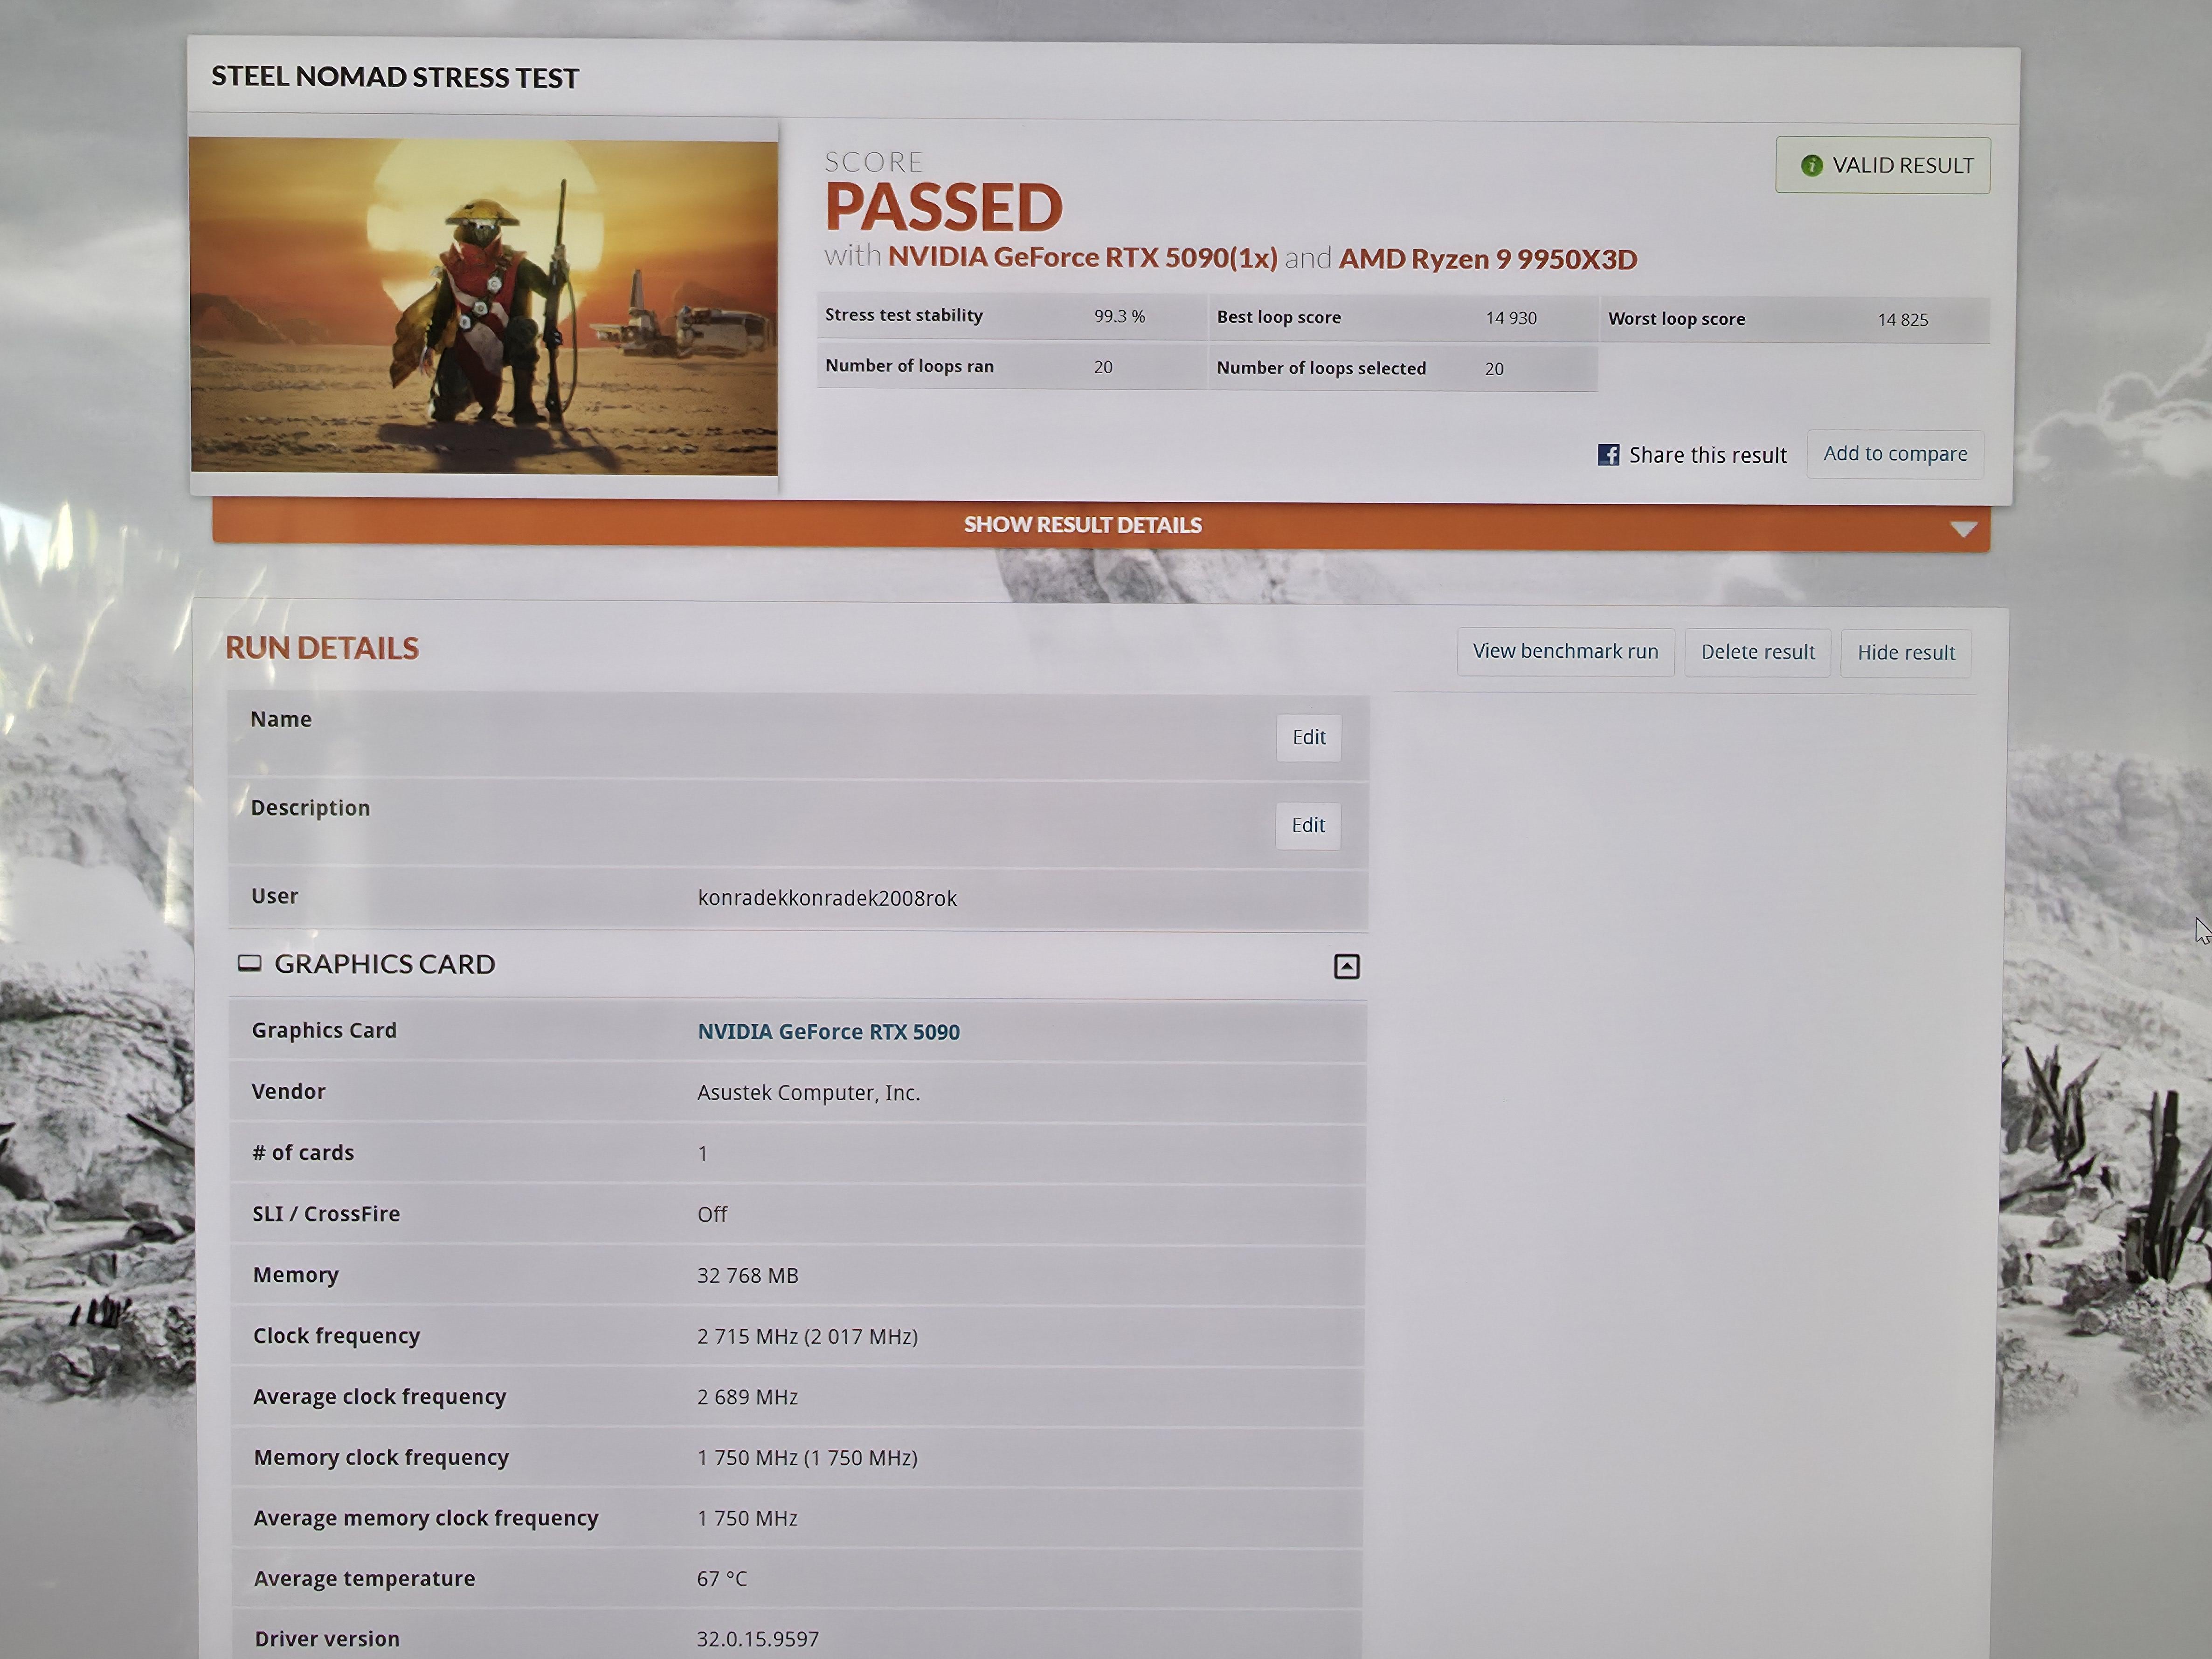
Task: Collapse the Graphics Card section toggle
Action: click(1346, 967)
